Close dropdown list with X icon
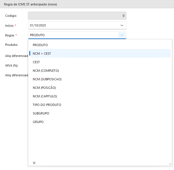 point(34,163)
